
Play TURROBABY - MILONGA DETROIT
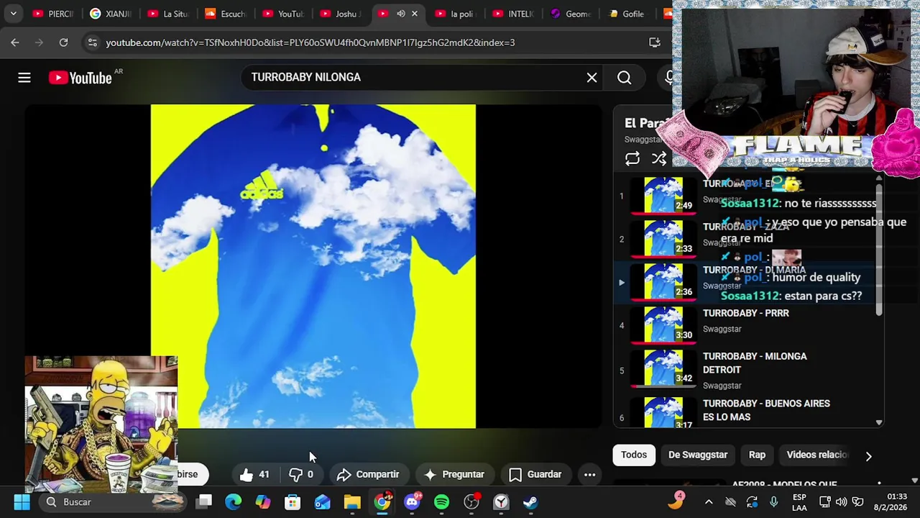(x=755, y=363)
